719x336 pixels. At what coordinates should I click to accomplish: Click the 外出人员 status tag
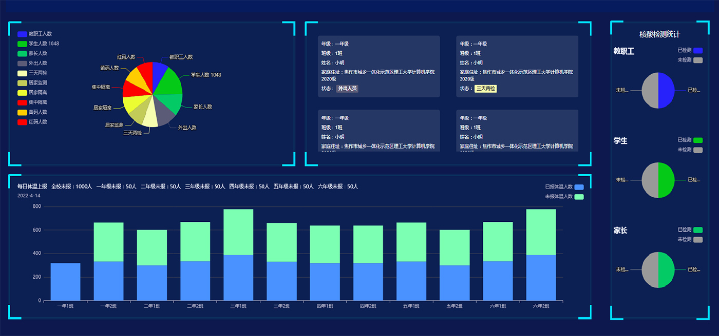pyautogui.click(x=347, y=89)
